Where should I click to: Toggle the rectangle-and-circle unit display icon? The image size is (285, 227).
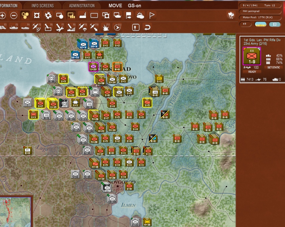pyautogui.click(x=60, y=16)
